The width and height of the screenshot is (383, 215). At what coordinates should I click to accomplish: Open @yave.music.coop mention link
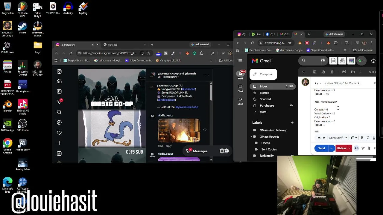[x=187, y=107]
